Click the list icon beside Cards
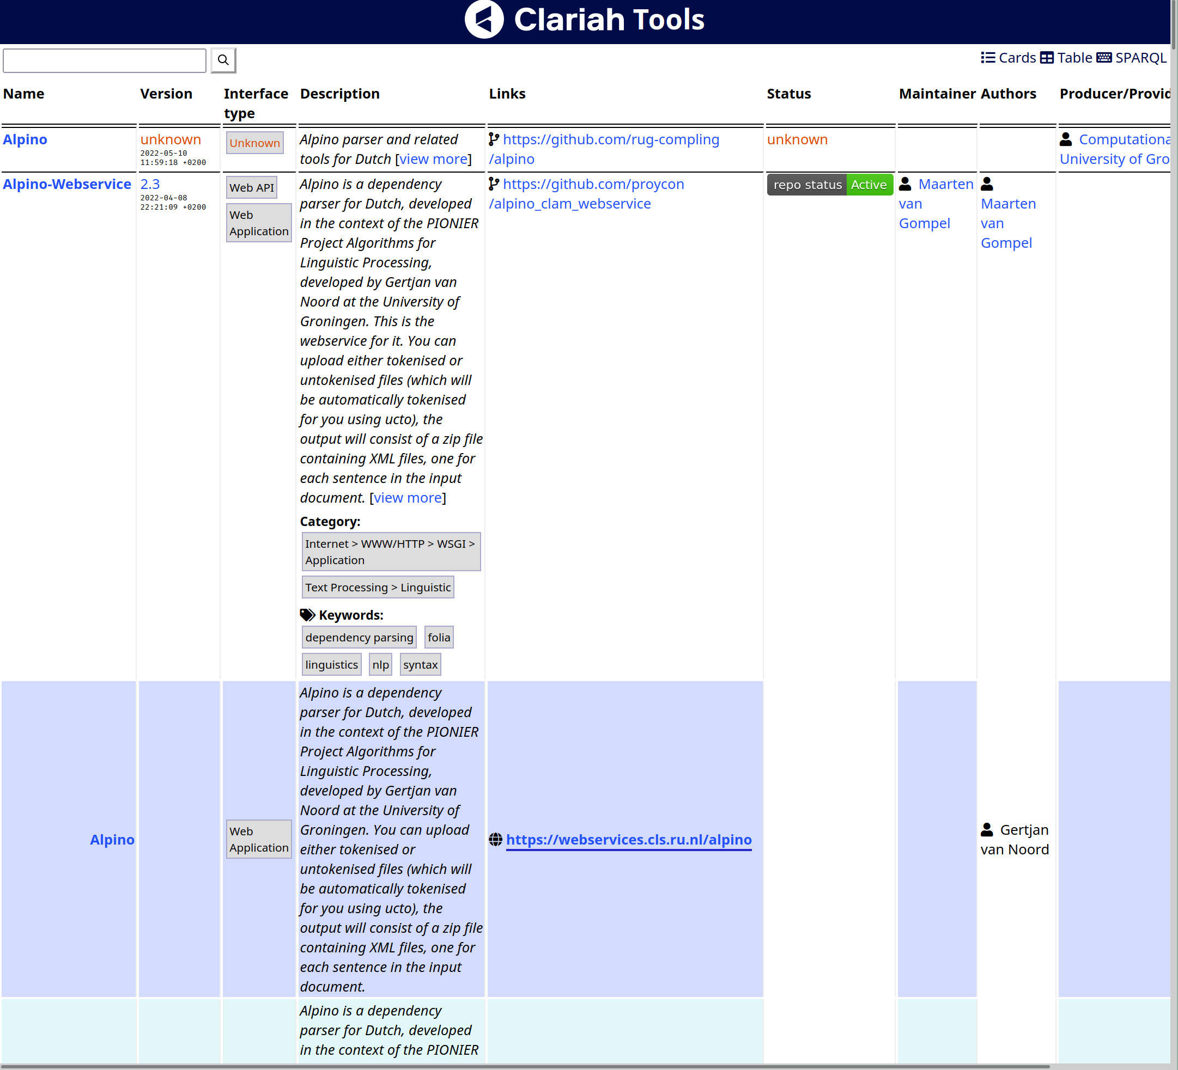The width and height of the screenshot is (1178, 1070). (987, 57)
